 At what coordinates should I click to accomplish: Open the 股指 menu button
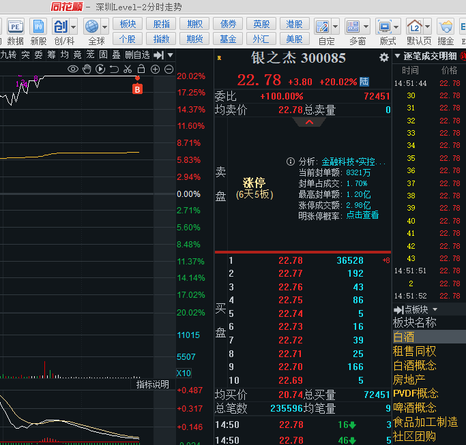[x=161, y=24]
